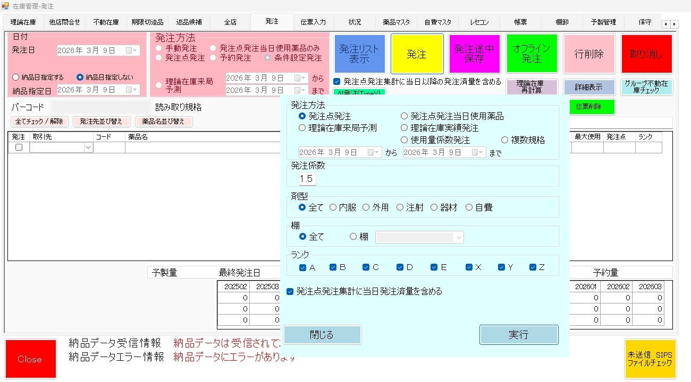Open the 棚 shelf dropdown list
691x382 pixels.
(459, 237)
